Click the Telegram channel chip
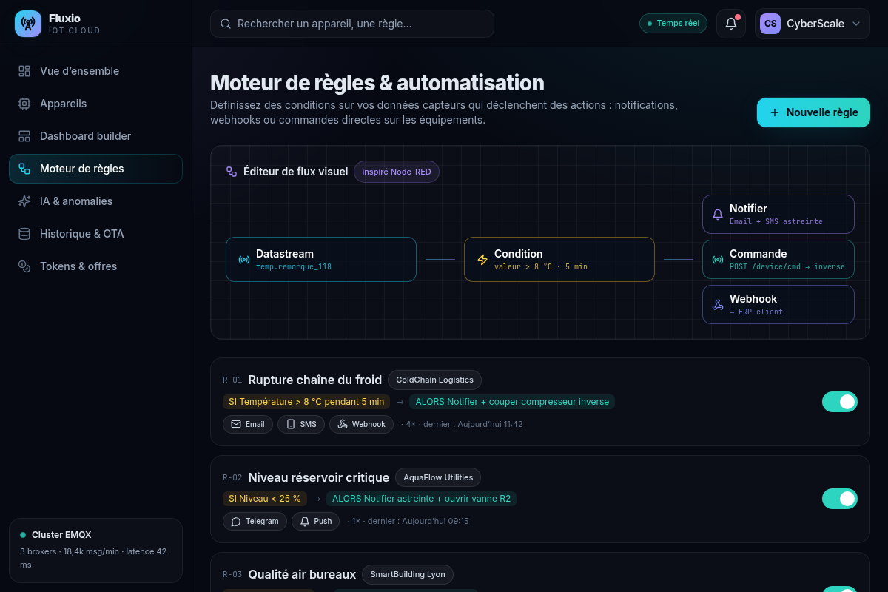 pos(255,521)
